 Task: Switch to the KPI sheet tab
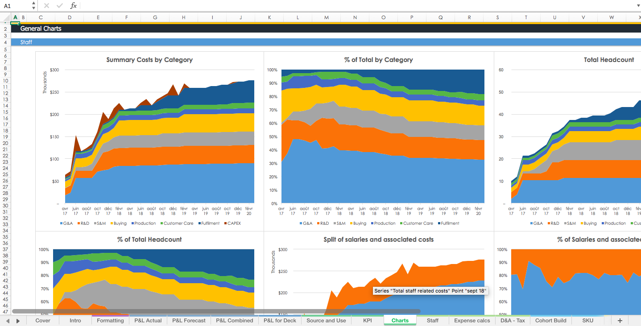coord(368,320)
